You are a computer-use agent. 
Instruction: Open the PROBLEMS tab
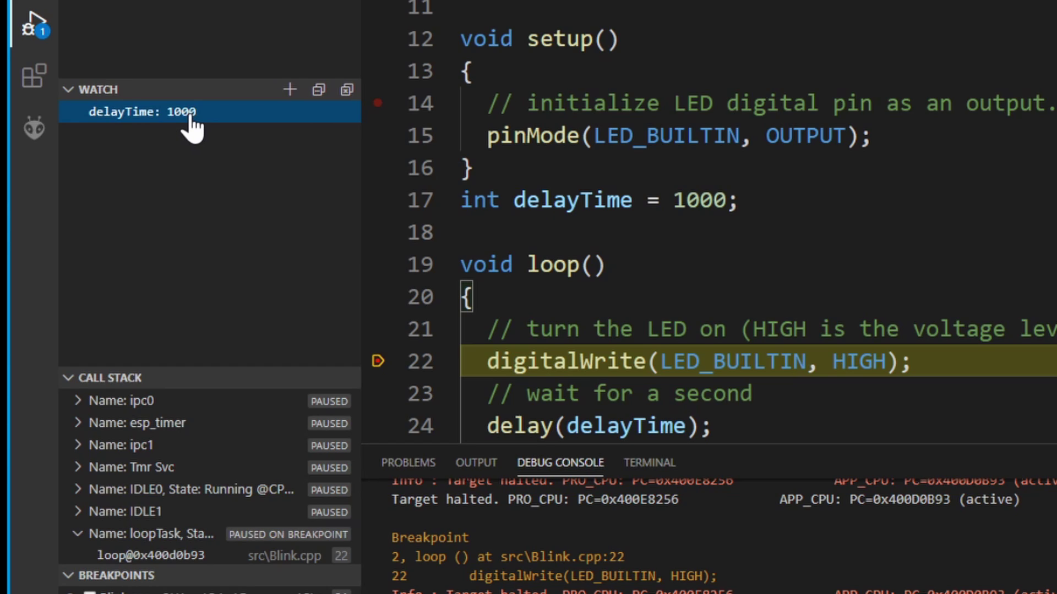408,463
